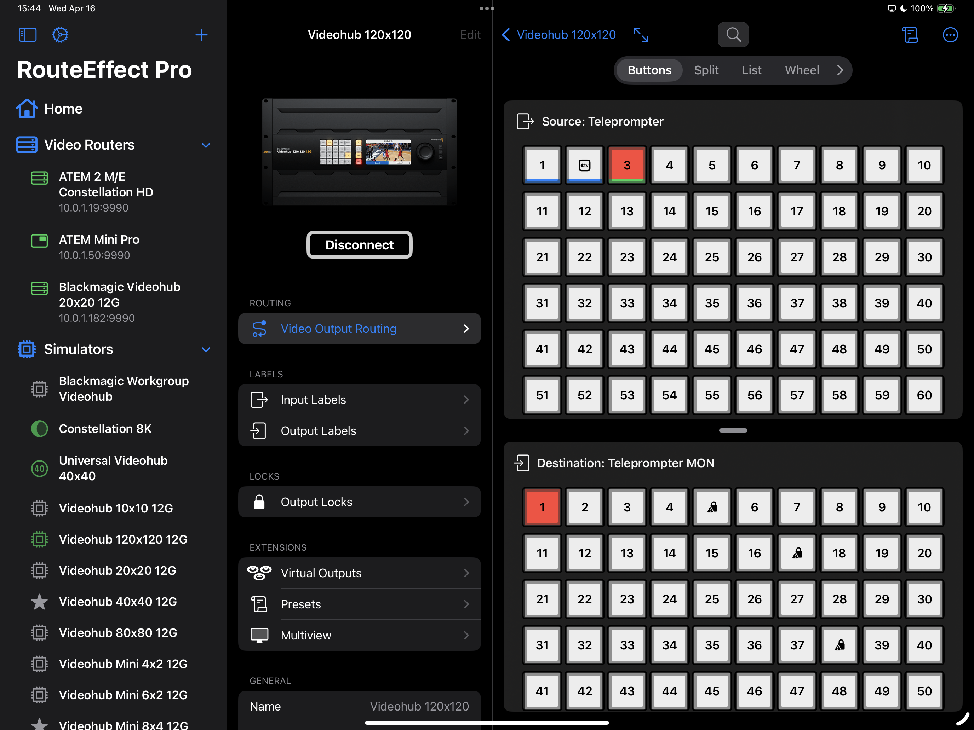Viewport: 974px width, 730px height.
Task: Collapse the Simulators section chevron
Action: coord(206,349)
